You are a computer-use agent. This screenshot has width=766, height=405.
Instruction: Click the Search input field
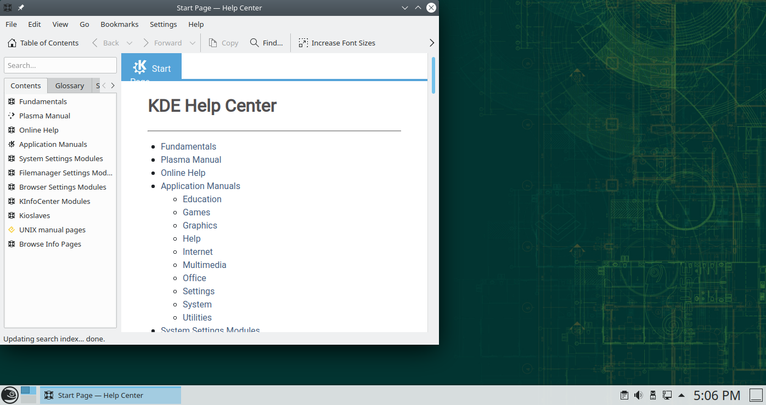coord(60,65)
